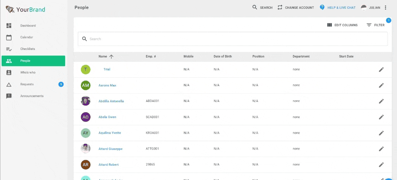Open Attard Robert profile link
Screen dimensions: 397x180
(x=108, y=165)
